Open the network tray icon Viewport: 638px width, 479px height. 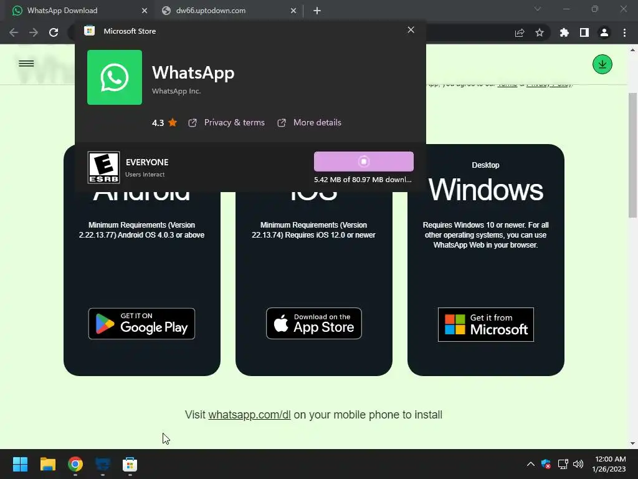pyautogui.click(x=563, y=464)
